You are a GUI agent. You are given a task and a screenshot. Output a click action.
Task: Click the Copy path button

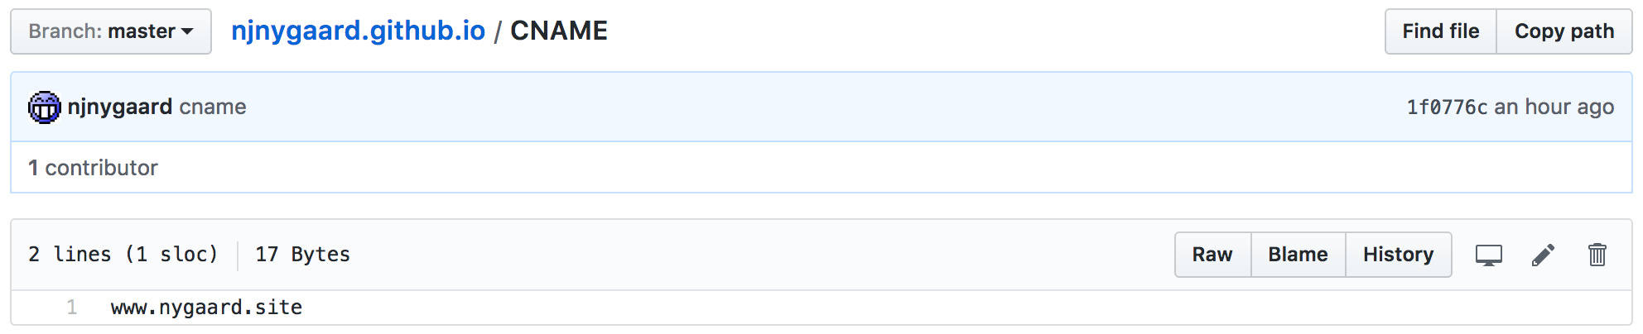(x=1563, y=31)
